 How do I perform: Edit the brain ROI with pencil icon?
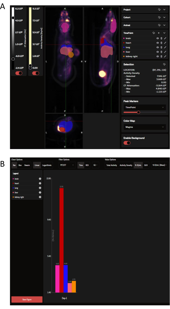pyautogui.click(x=165, y=38)
